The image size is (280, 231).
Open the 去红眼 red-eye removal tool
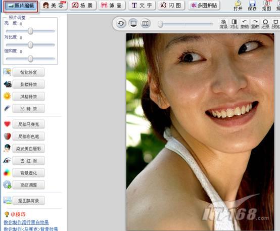(x=29, y=161)
